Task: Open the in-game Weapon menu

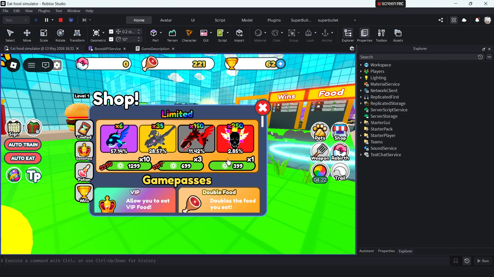Action: 320,152
